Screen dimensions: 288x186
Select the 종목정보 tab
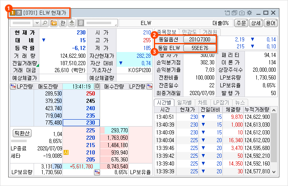167,32
